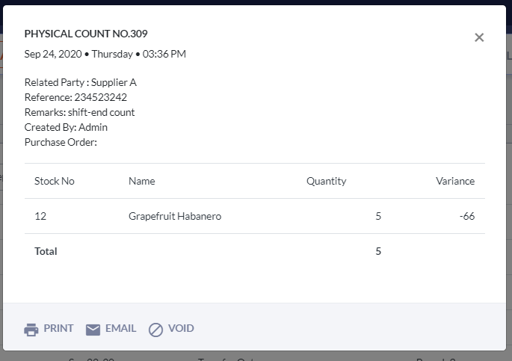Click the void circle-slash icon

point(155,330)
